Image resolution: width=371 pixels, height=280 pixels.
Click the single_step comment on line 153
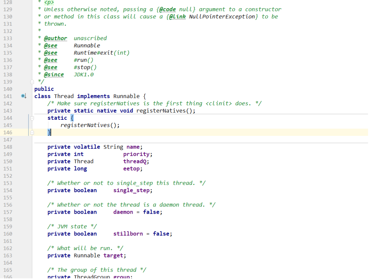pos(126,183)
